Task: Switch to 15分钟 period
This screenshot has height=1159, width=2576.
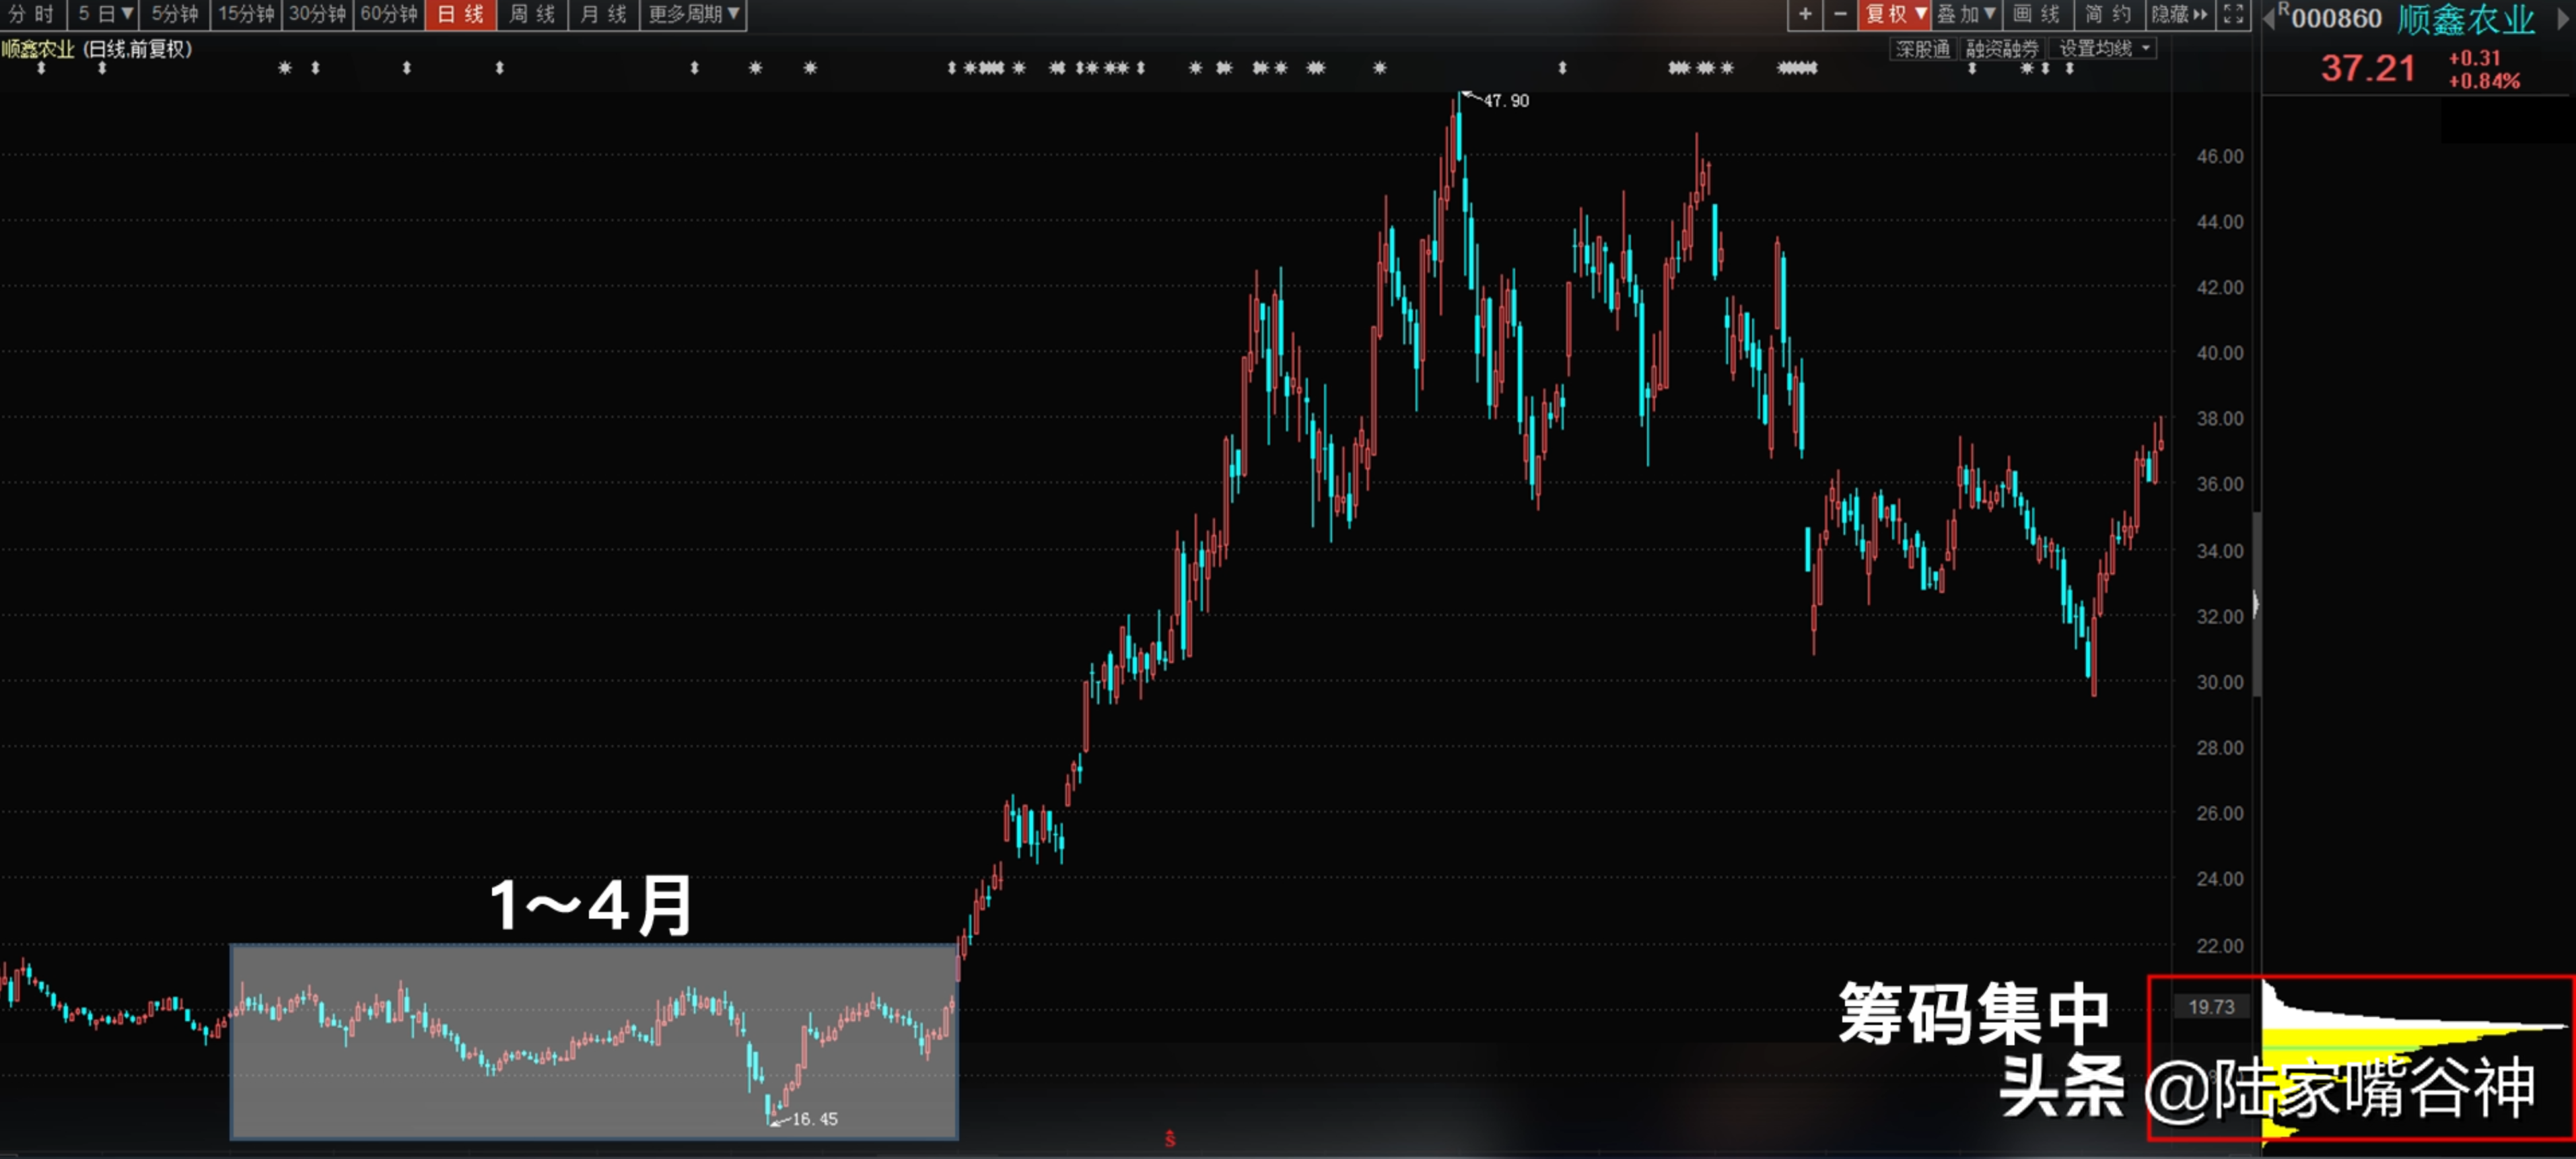Action: pyautogui.click(x=246, y=14)
